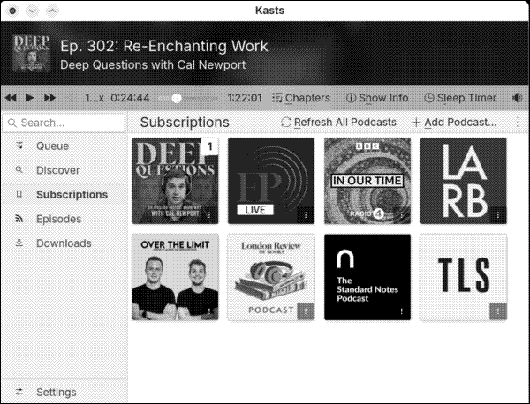This screenshot has width=530, height=404.
Task: Open the playback speed control
Action: tap(95, 98)
